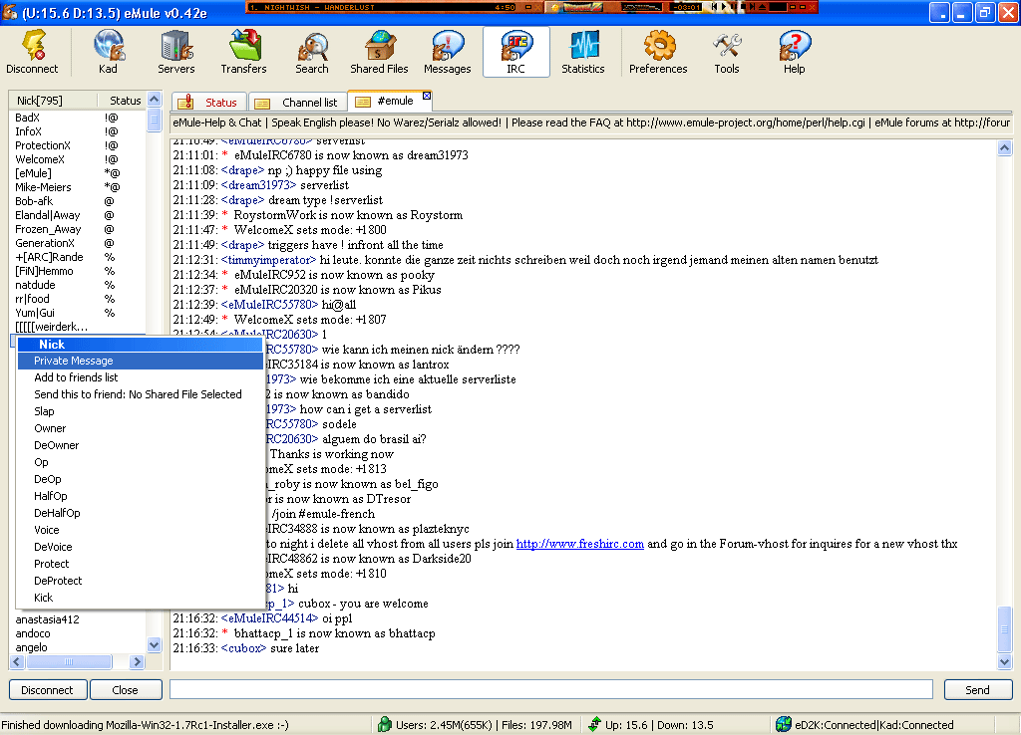
Task: Choose Add to friends list
Action: click(x=140, y=377)
